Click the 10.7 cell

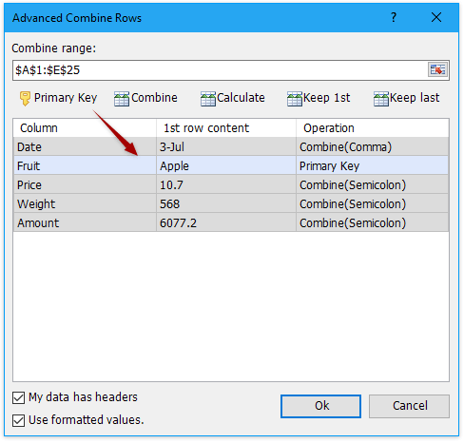point(226,184)
